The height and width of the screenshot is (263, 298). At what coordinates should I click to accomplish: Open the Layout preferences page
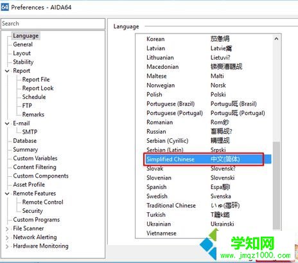[22, 53]
